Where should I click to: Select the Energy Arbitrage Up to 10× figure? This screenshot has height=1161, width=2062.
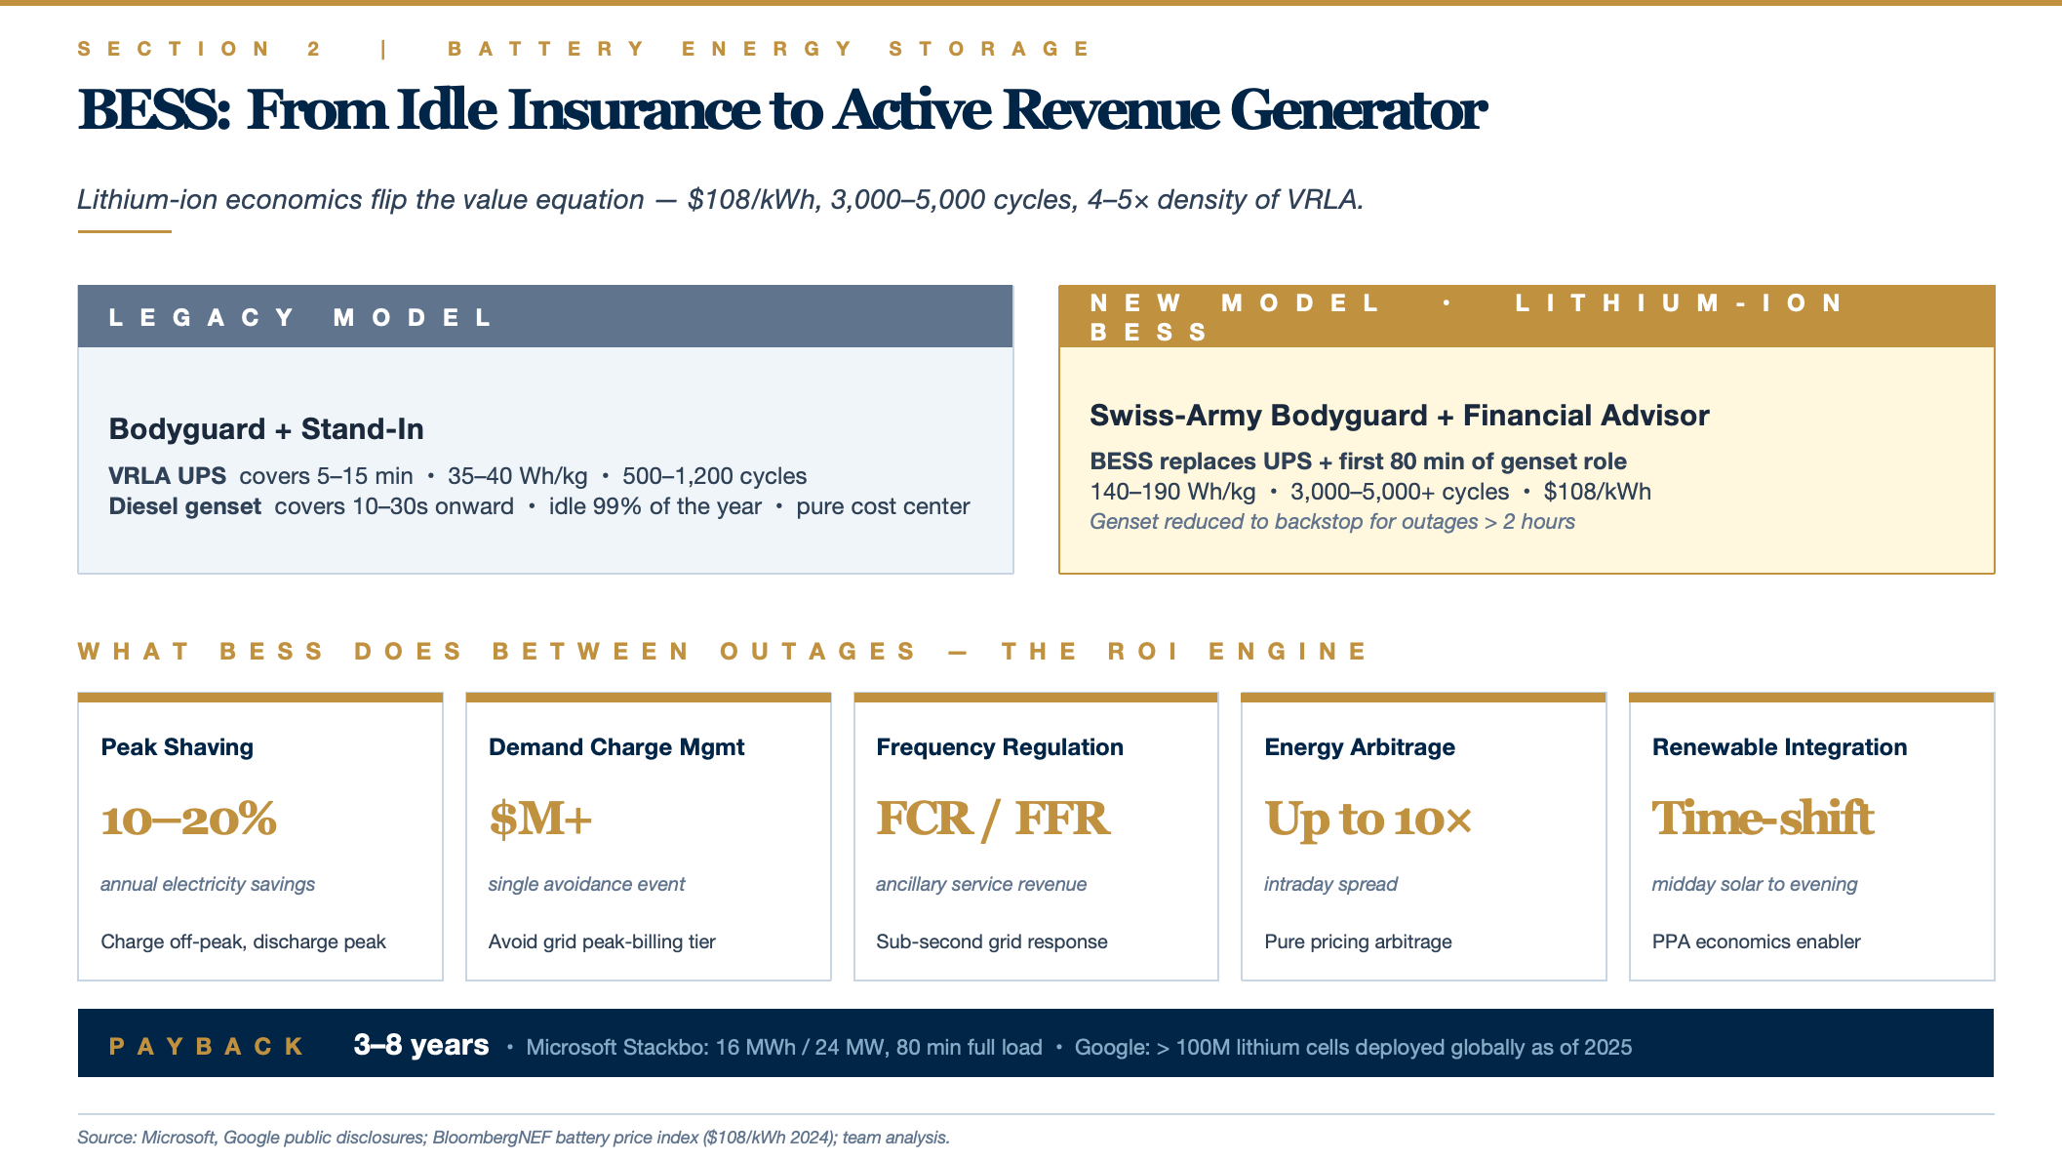click(x=1368, y=820)
